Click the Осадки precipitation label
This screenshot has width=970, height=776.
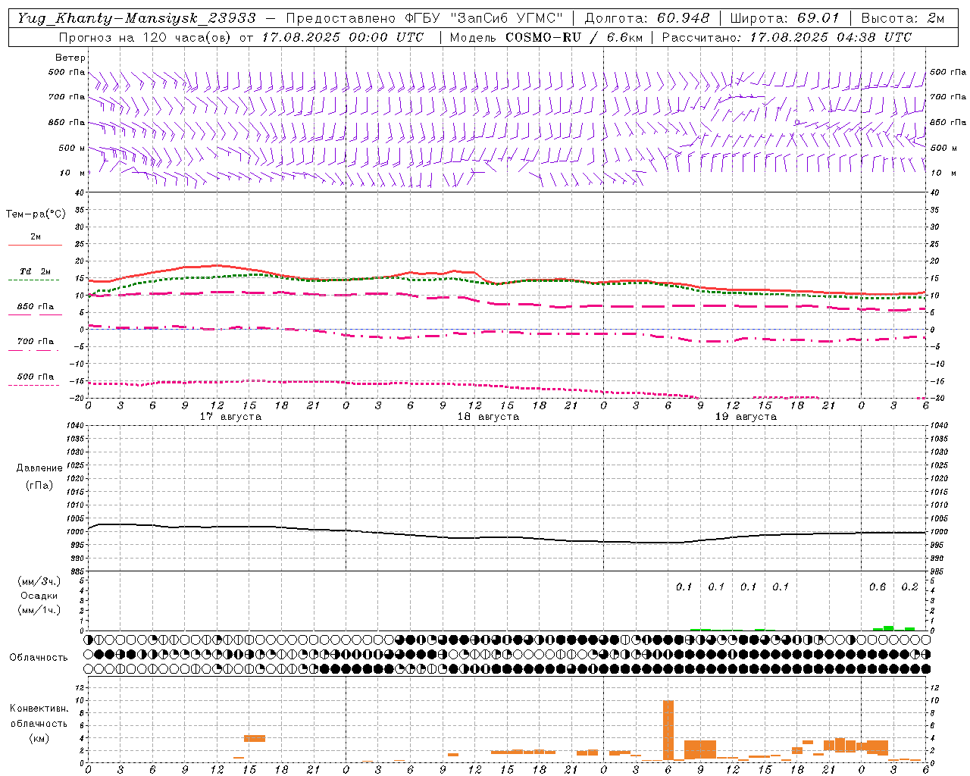pyautogui.click(x=39, y=596)
